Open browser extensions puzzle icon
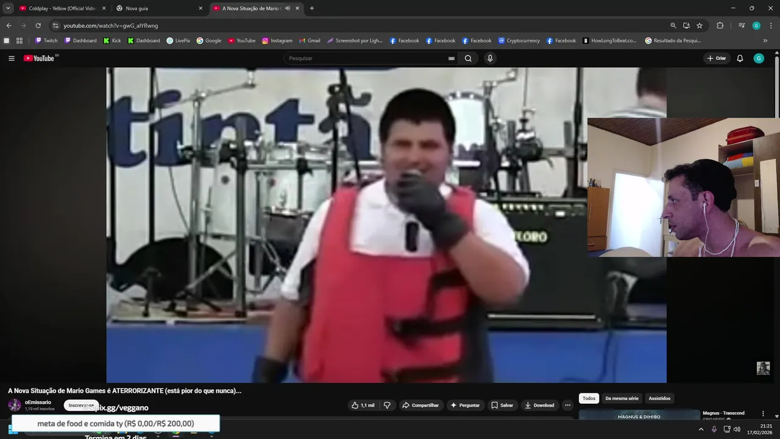This screenshot has height=439, width=780. pyautogui.click(x=720, y=26)
